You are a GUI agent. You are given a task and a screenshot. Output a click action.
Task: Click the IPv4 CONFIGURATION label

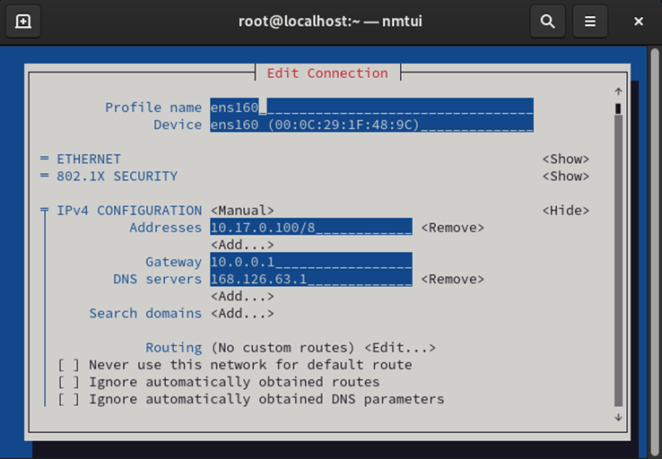(129, 211)
